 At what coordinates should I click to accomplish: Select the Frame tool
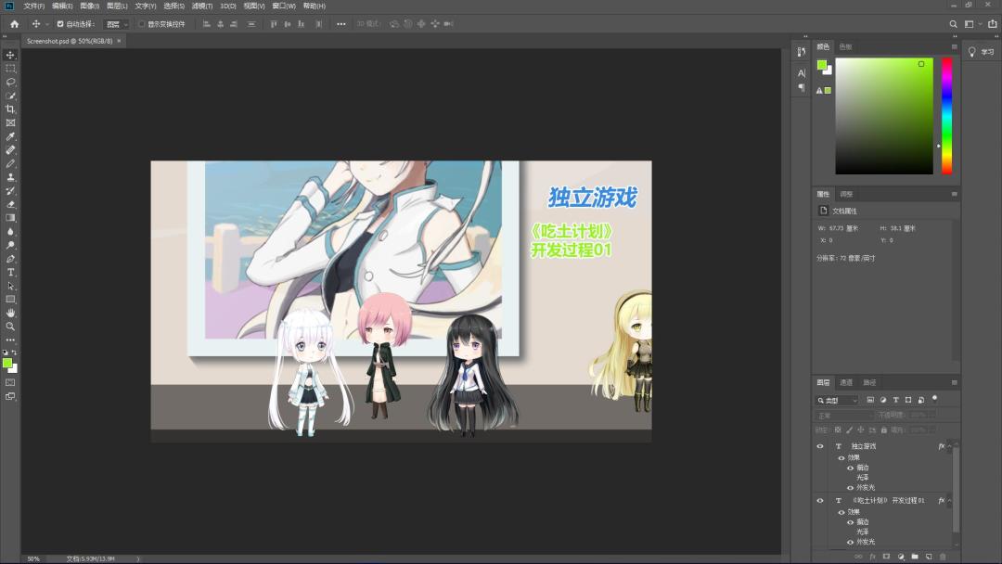tap(10, 122)
